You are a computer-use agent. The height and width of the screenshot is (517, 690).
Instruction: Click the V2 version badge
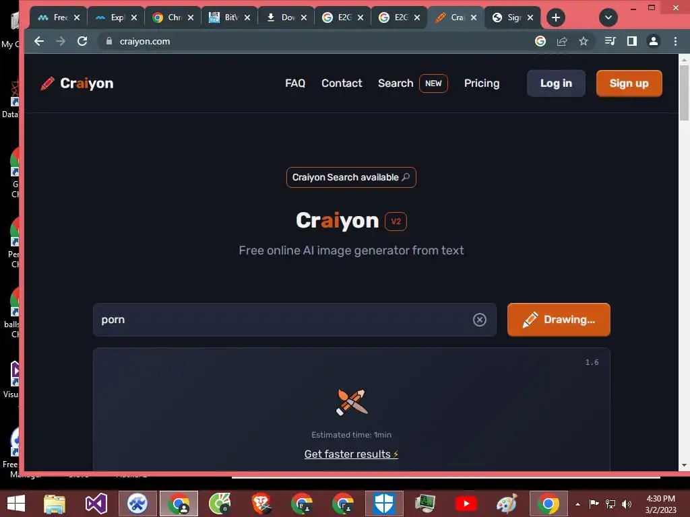coord(396,221)
